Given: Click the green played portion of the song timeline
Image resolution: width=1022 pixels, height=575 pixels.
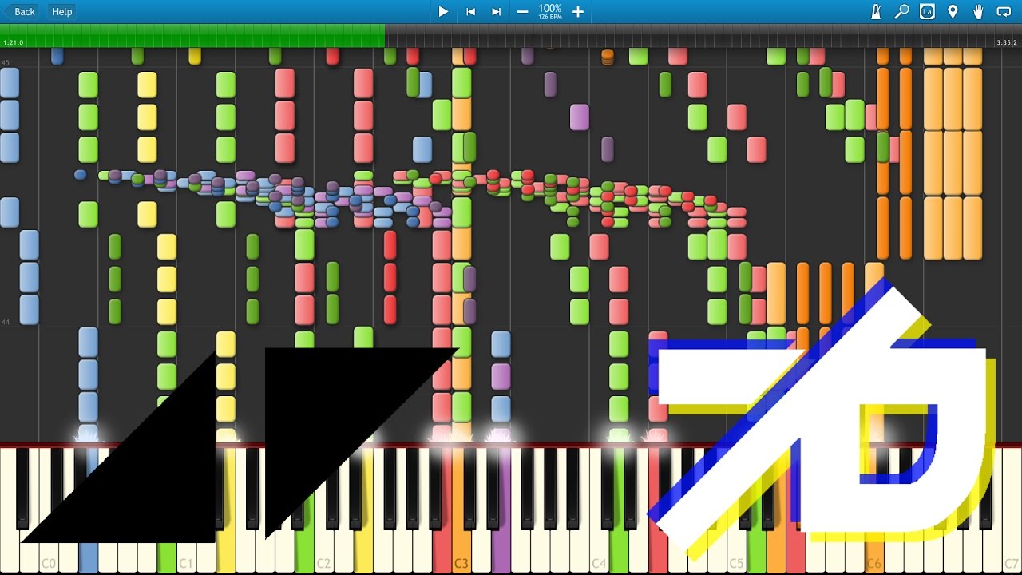Looking at the screenshot, I should 192,35.
